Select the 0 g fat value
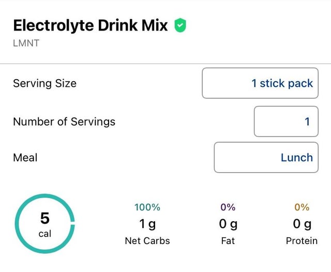331x272 pixels. 228,224
